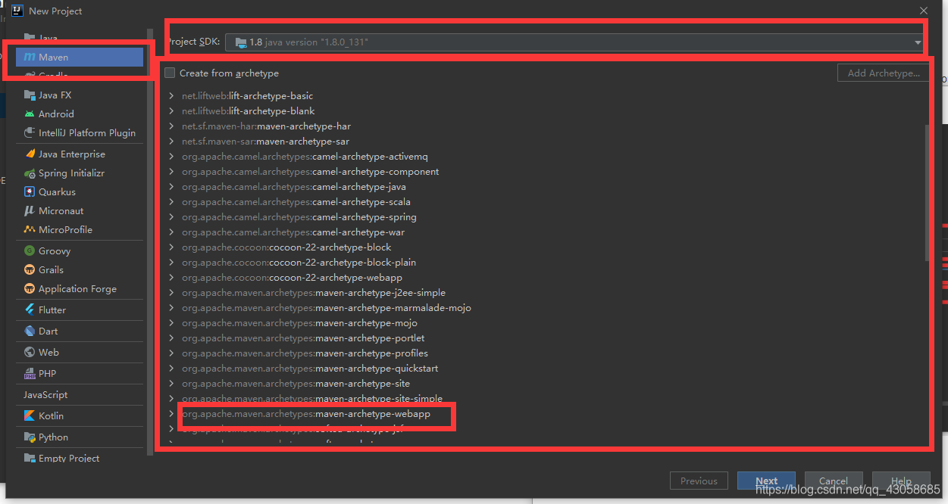Select camel-archetype-war archetype
This screenshot has width=948, height=504.
(293, 232)
